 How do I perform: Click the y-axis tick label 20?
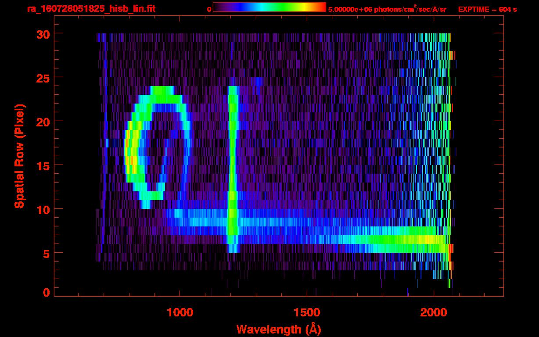pyautogui.click(x=42, y=122)
